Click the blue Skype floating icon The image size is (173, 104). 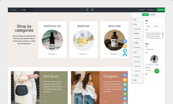pyautogui.click(x=125, y=41)
